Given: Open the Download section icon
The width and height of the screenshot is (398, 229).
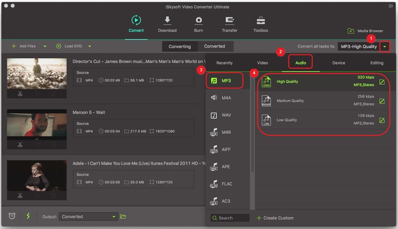Looking at the screenshot, I should coord(167,21).
